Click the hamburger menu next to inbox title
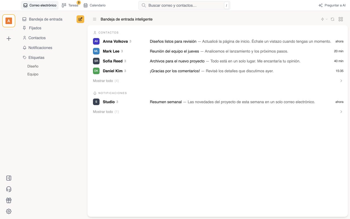This screenshot has height=219, width=350. point(95,19)
